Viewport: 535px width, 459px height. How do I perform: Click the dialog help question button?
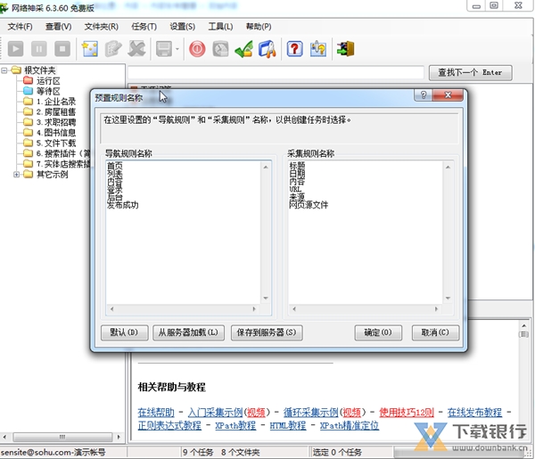click(x=424, y=95)
